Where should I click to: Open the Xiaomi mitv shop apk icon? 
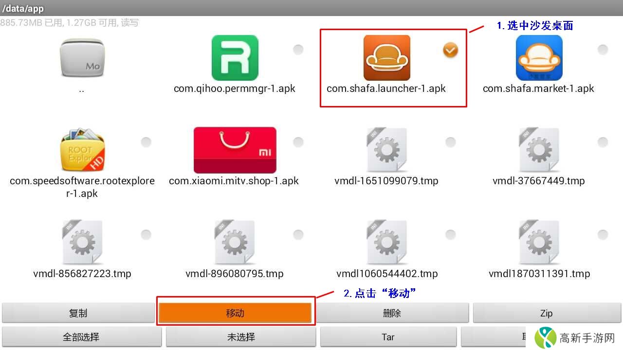coord(235,150)
